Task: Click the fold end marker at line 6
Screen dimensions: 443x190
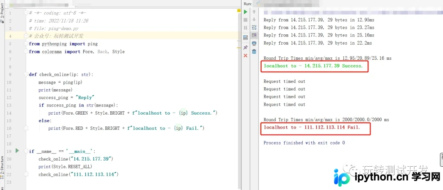Action: [26, 52]
